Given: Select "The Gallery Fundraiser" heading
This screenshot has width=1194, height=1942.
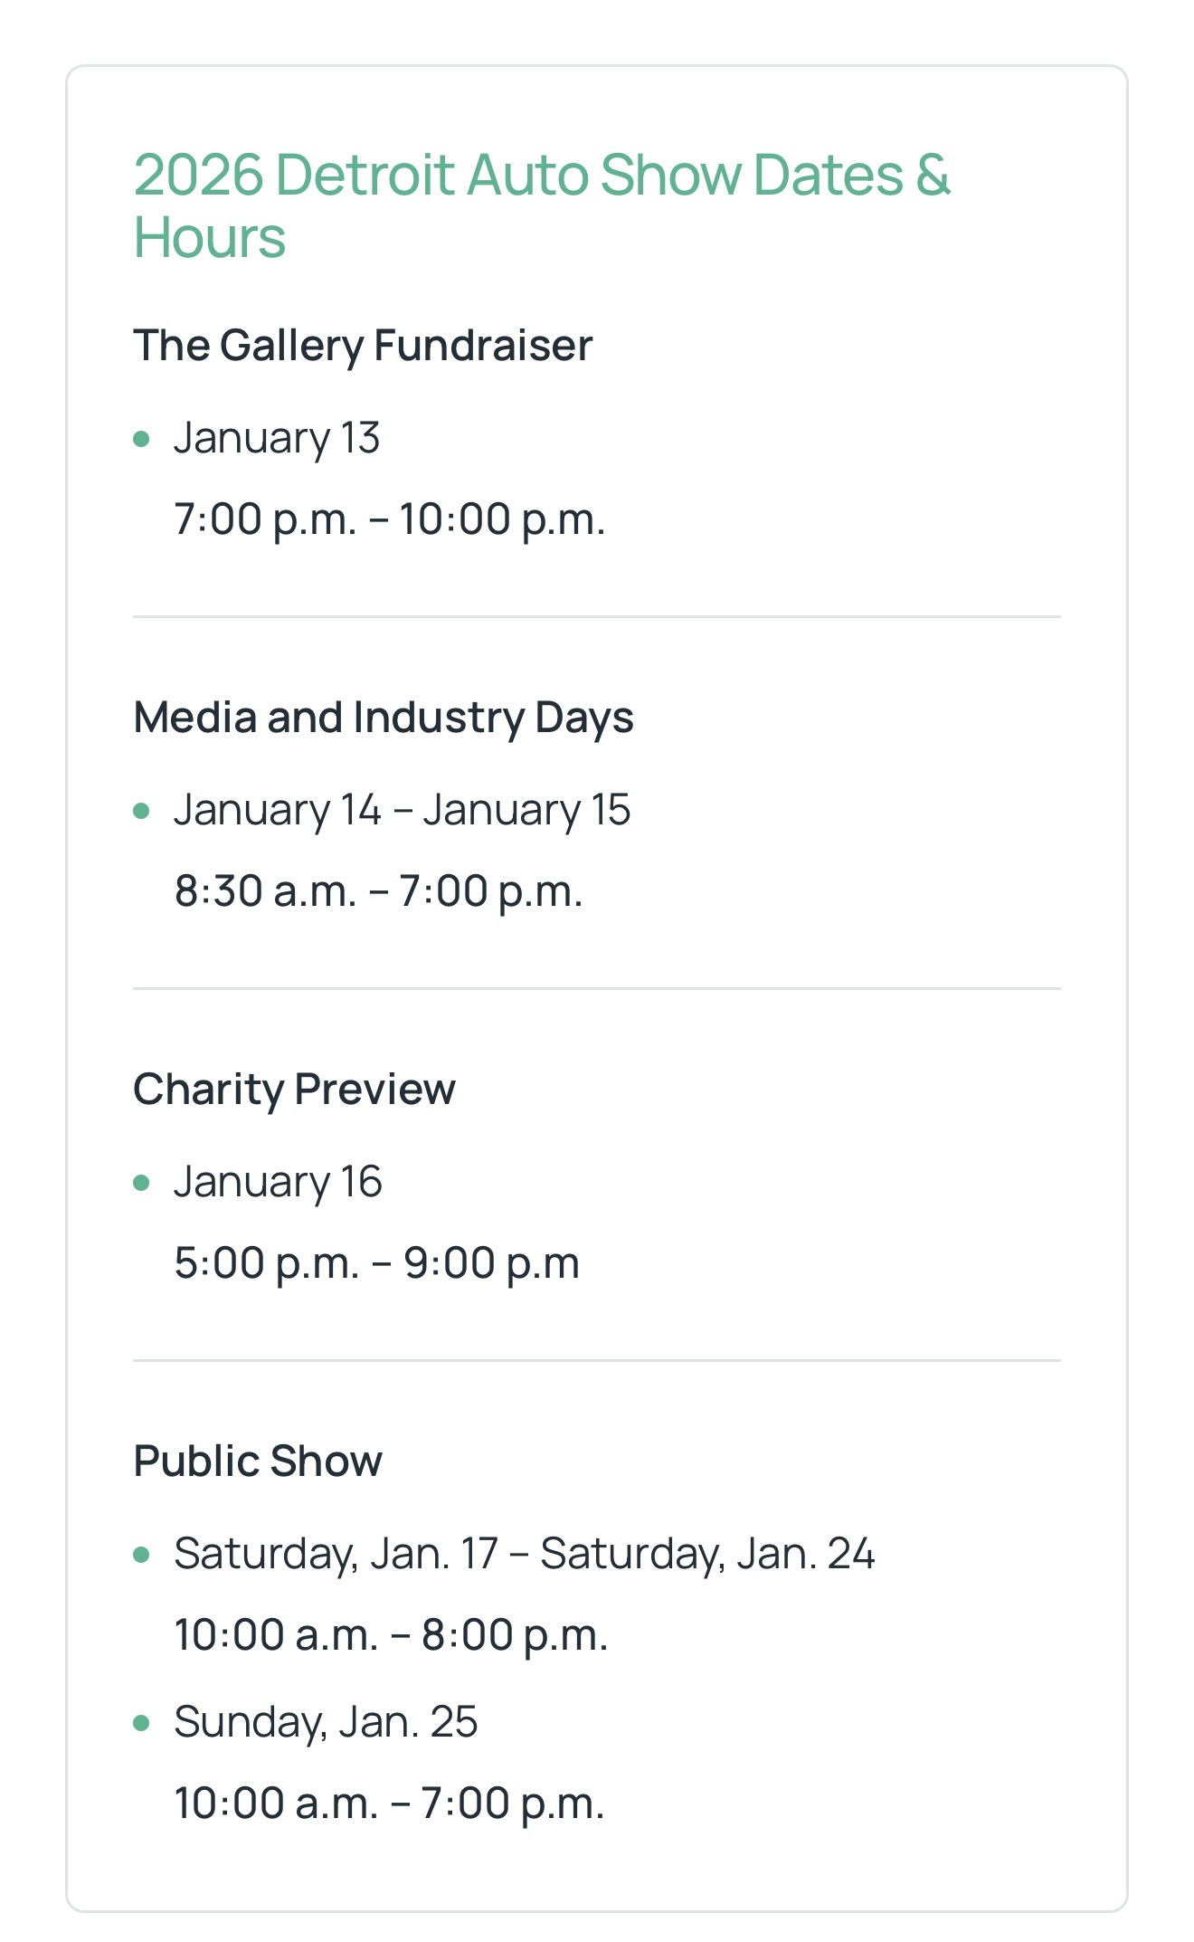Looking at the screenshot, I should 363,346.
